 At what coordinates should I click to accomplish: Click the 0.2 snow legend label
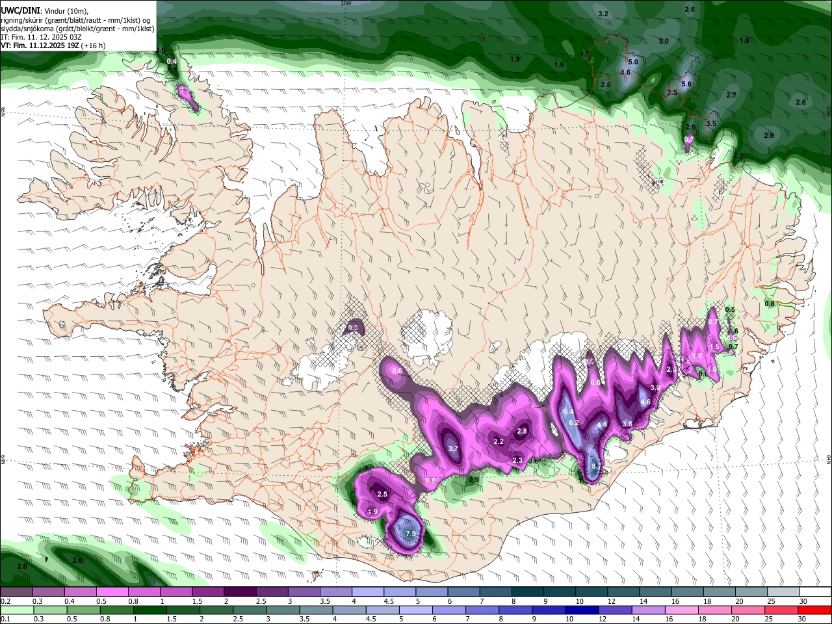(x=5, y=601)
